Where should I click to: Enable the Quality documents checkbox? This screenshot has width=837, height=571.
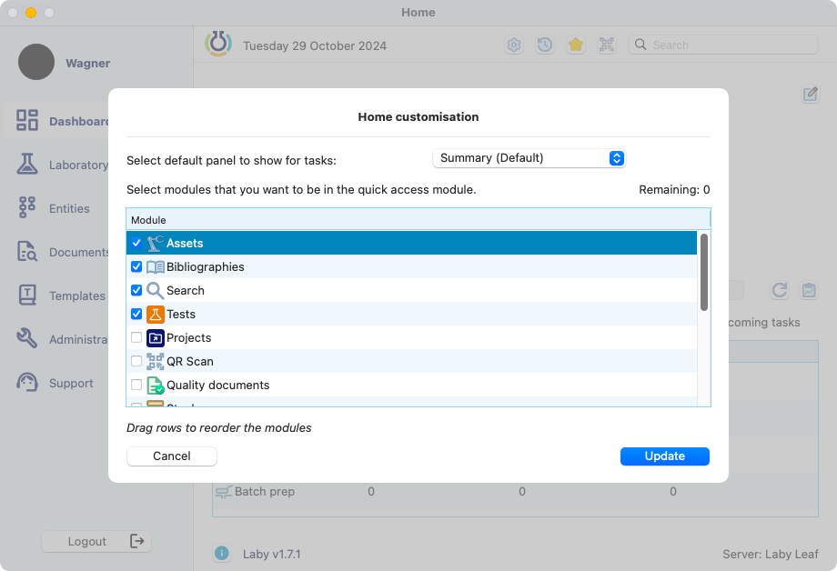pyautogui.click(x=136, y=385)
